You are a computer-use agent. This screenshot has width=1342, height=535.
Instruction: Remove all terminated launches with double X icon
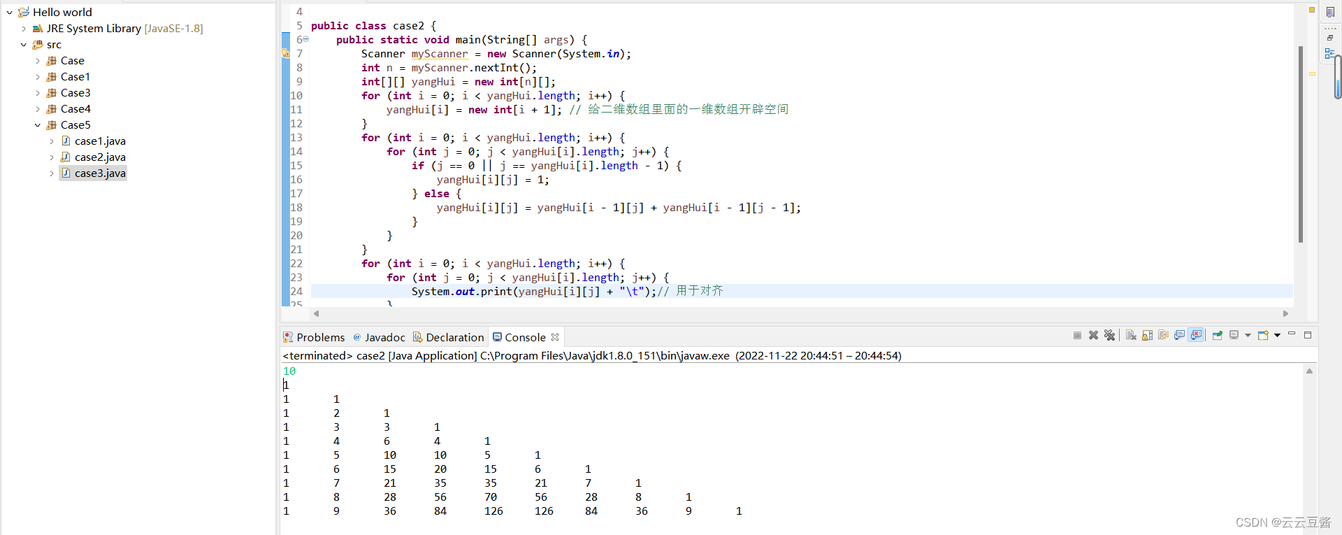coord(1109,336)
